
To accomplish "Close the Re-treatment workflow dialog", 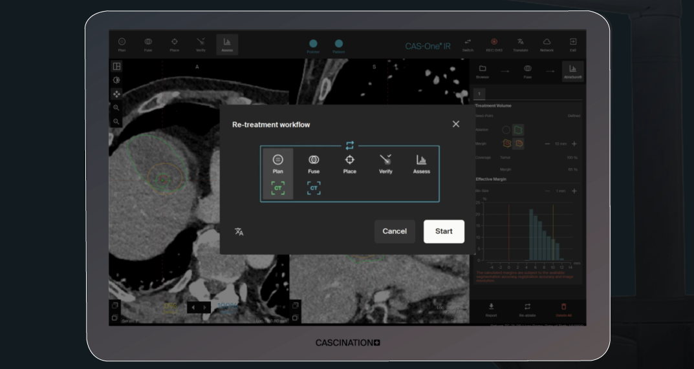I will tap(456, 124).
